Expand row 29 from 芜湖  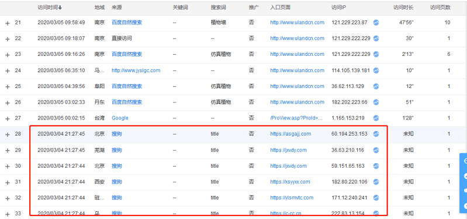(x=8, y=150)
